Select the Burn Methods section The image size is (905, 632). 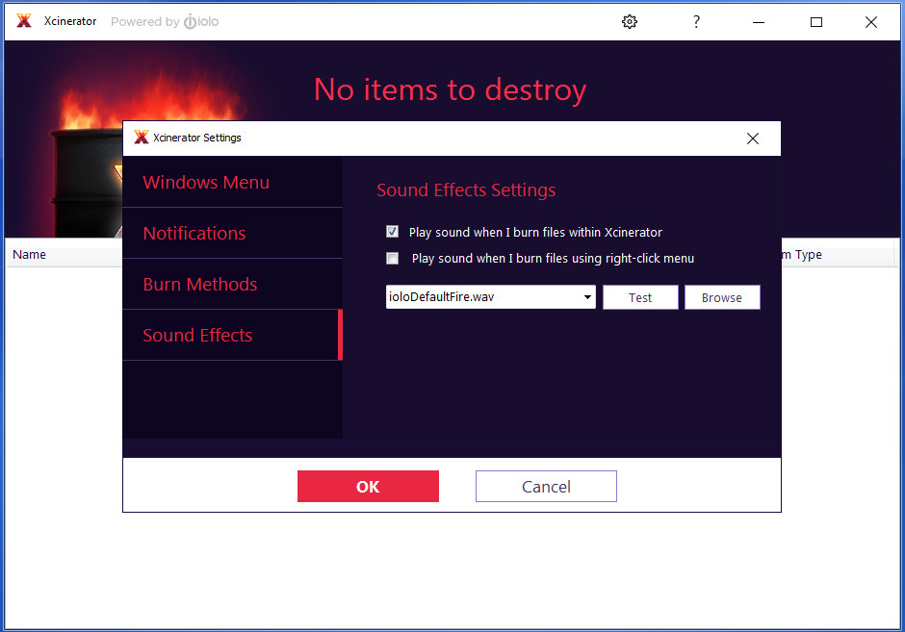[x=199, y=284]
